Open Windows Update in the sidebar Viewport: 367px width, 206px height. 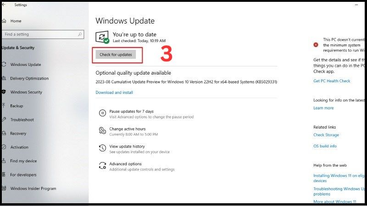click(26, 65)
